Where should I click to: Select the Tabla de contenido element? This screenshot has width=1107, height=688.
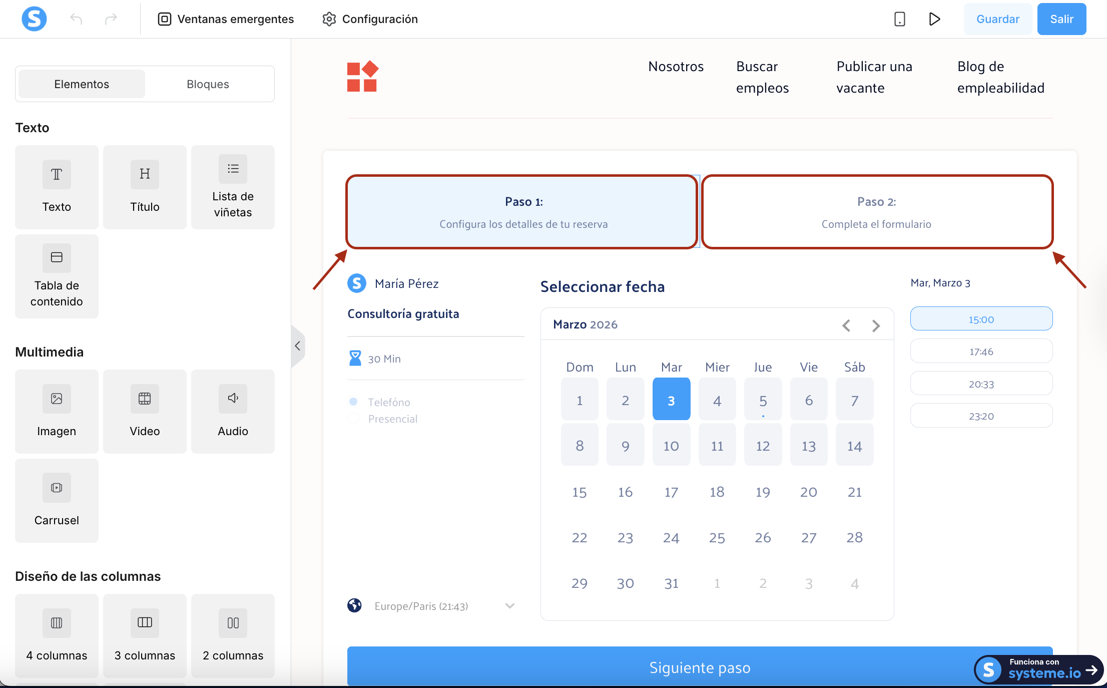pyautogui.click(x=57, y=276)
